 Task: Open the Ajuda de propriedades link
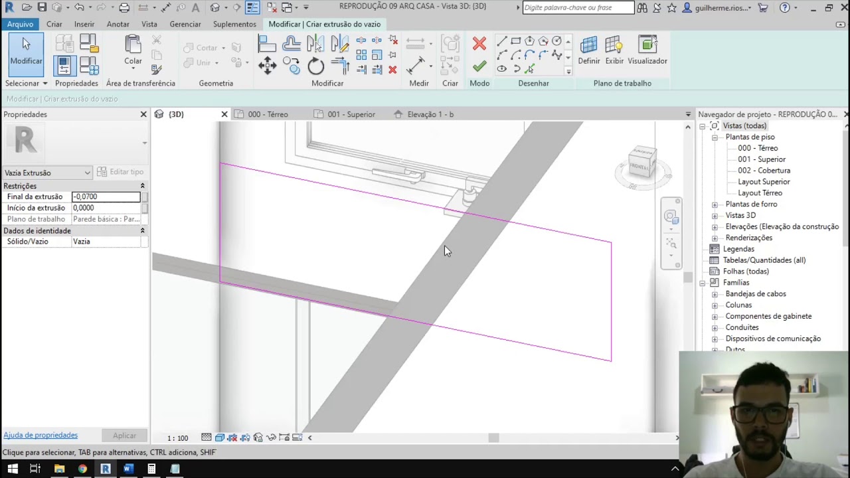pyautogui.click(x=41, y=436)
